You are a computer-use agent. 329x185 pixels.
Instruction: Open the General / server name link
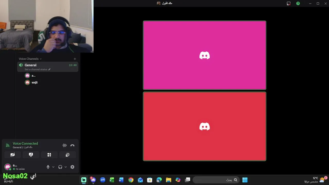23,147
